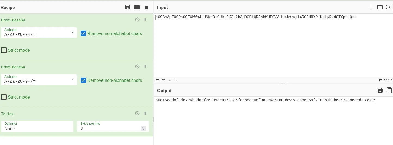Image resolution: width=393 pixels, height=145 pixels.
Task: Click the input line count indicator
Action: (x=173, y=80)
